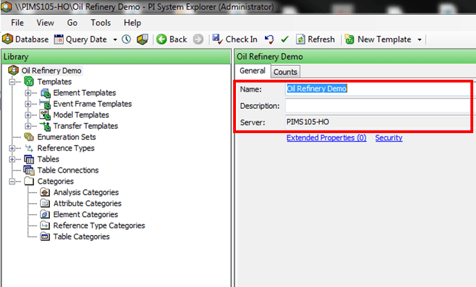This screenshot has width=476, height=287.
Task: Click the Undo Check Out arrow icon
Action: pyautogui.click(x=269, y=39)
